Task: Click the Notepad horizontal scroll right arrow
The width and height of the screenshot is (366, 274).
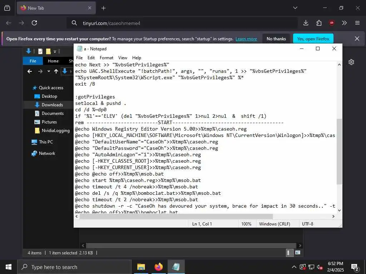Action: click(333, 217)
